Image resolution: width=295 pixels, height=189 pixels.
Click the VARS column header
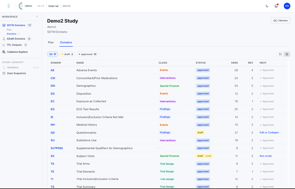click(234, 63)
